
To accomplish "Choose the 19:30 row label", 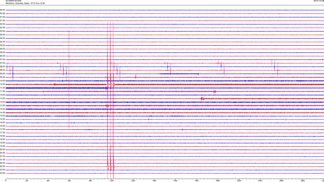I will click(x=2, y=146).
